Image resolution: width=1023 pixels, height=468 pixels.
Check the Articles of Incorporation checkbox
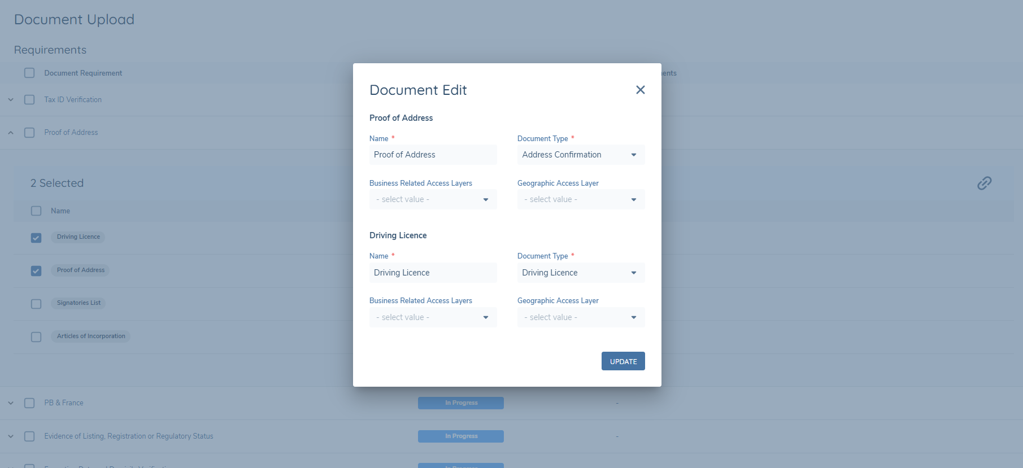(x=36, y=337)
